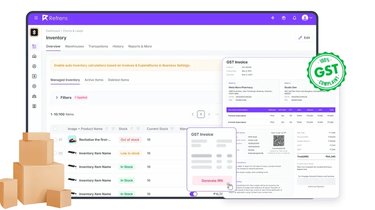Click the QR code in GST invoice
This screenshot has width=375, height=210.
click(x=279, y=141)
